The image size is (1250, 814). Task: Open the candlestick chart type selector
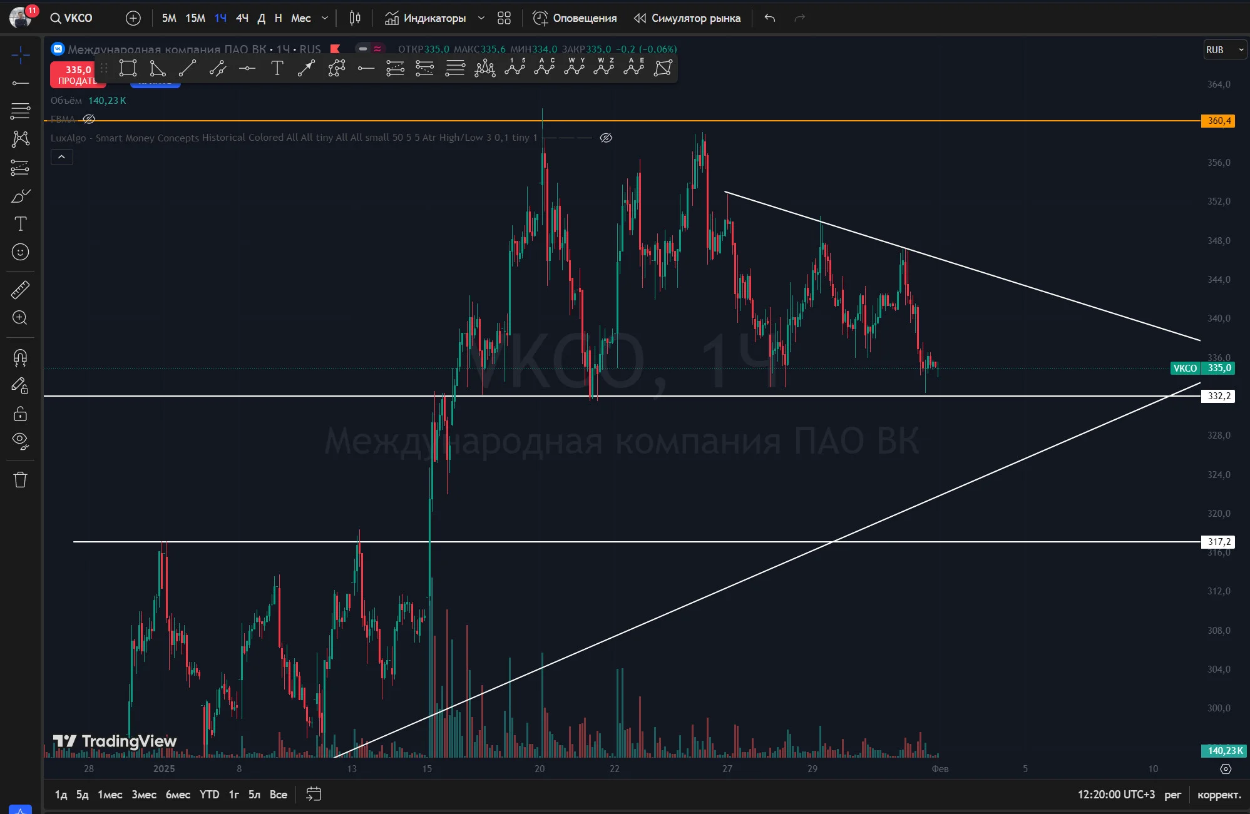355,18
